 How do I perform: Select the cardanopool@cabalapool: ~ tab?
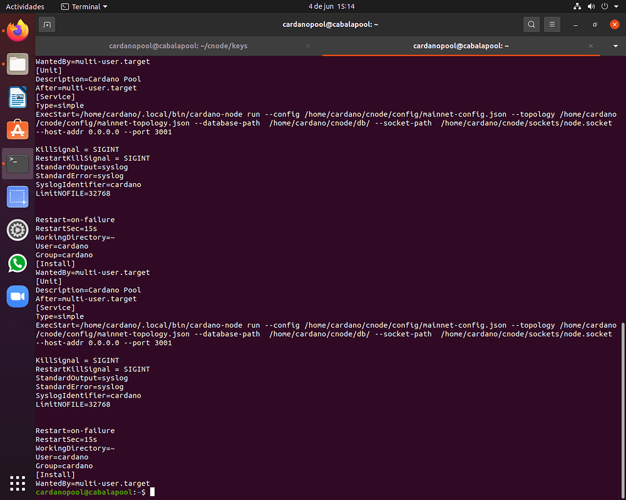(x=461, y=46)
